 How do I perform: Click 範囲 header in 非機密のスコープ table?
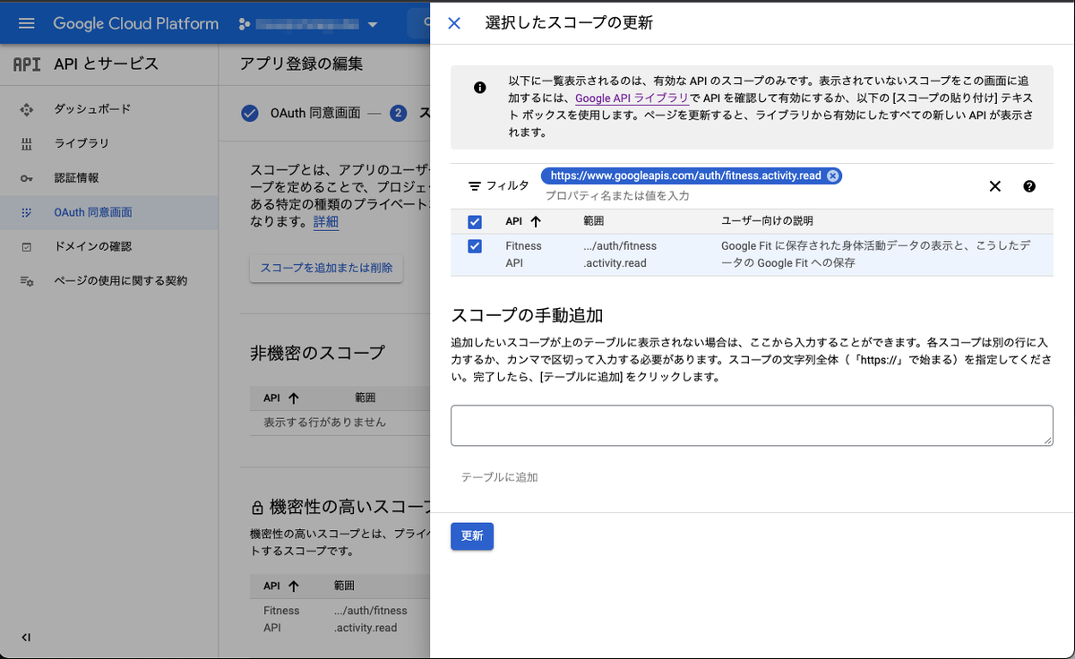(365, 398)
